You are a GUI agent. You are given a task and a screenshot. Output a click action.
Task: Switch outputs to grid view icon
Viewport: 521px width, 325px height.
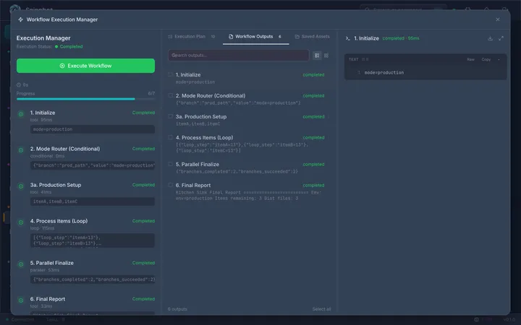pyautogui.click(x=326, y=56)
